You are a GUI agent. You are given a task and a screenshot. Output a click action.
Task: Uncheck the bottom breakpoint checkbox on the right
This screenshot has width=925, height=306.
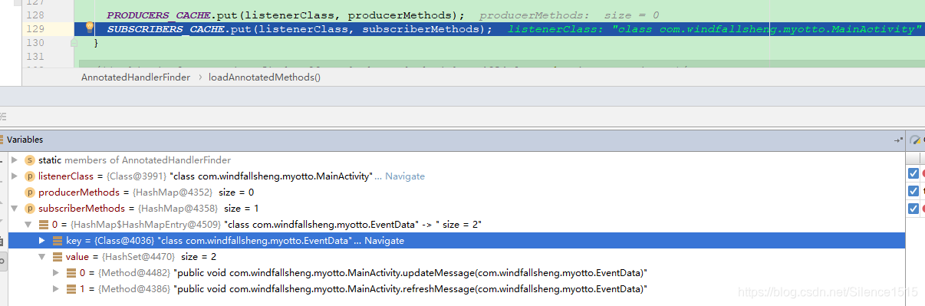[x=913, y=209]
